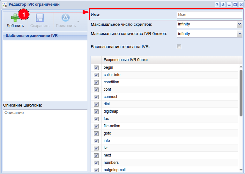This screenshot has width=245, height=174.
Task: Uncheck the conf block checkbox
Action: point(96,90)
